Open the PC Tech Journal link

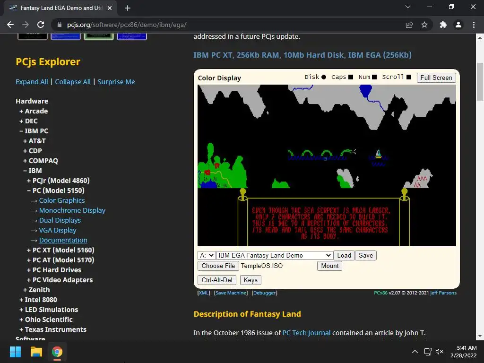(x=306, y=333)
